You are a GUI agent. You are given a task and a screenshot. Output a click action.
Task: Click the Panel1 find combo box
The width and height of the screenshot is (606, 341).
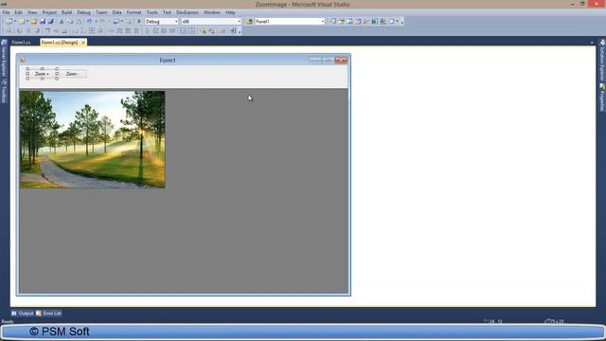(x=289, y=21)
